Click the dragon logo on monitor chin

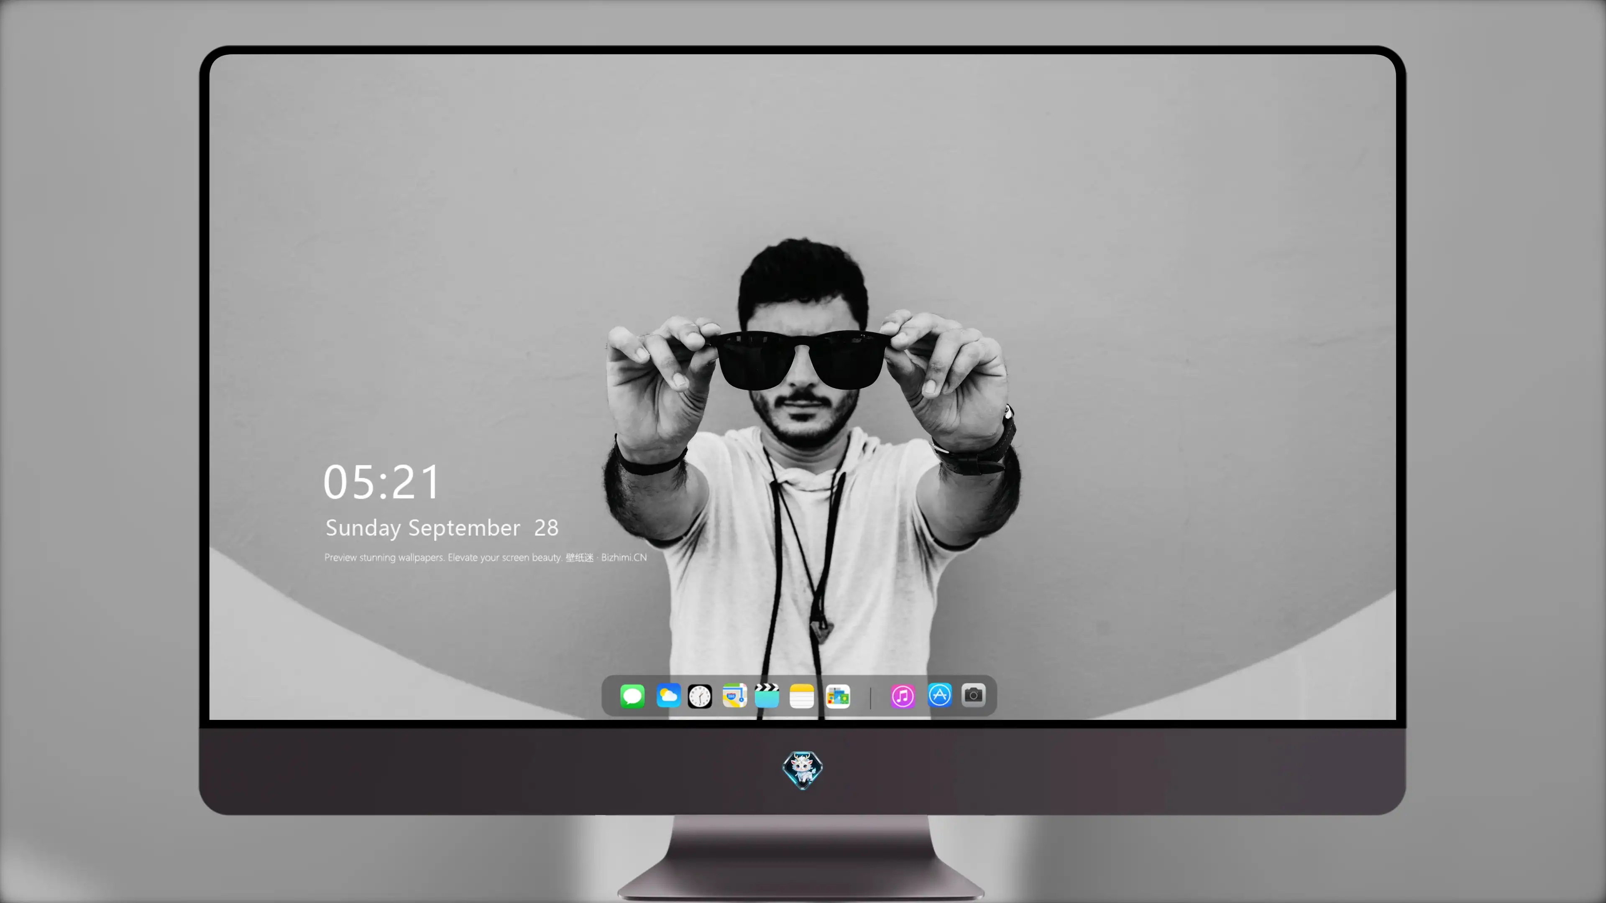click(803, 770)
